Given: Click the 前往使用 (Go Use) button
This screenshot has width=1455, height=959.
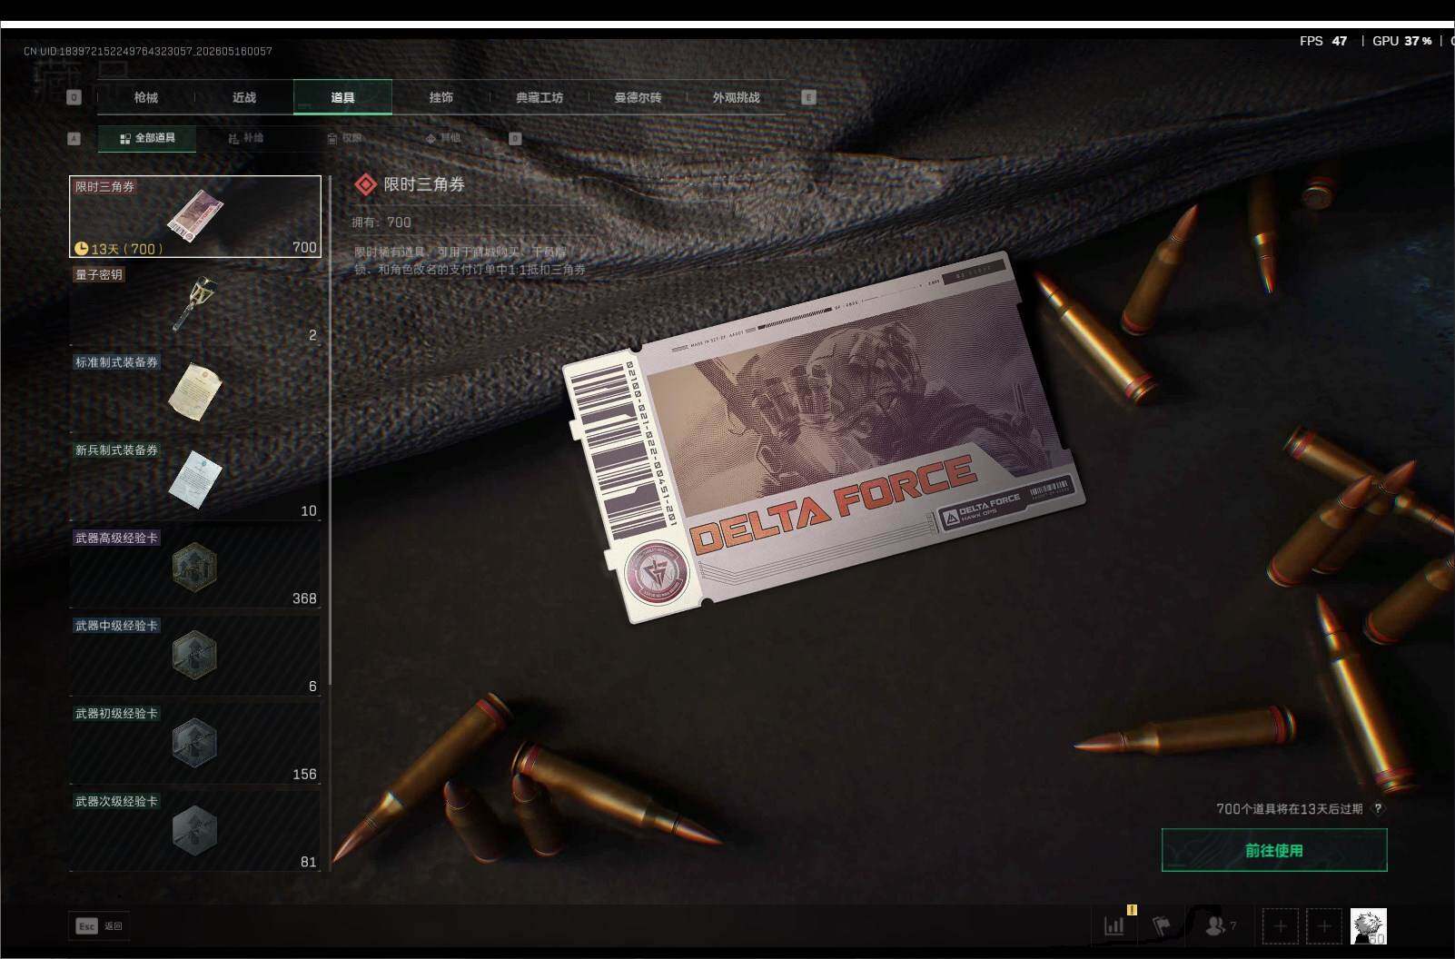Looking at the screenshot, I should 1274,850.
